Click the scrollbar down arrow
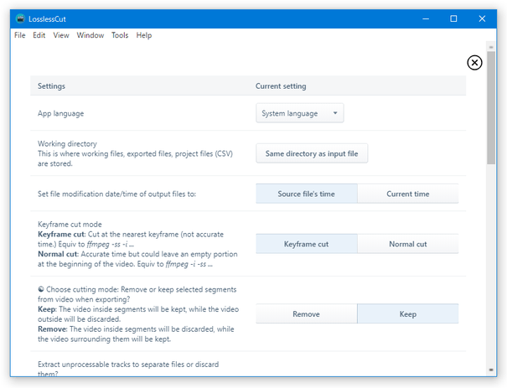 (491, 370)
